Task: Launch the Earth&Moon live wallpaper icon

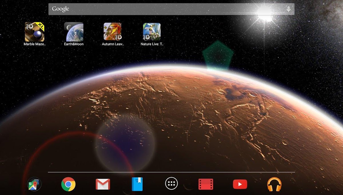Action: click(x=74, y=32)
